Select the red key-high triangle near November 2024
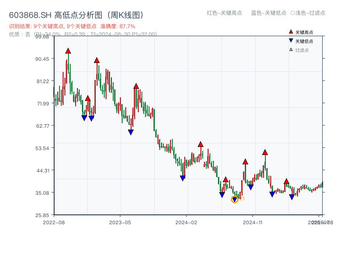The image size is (358, 268). (x=245, y=162)
